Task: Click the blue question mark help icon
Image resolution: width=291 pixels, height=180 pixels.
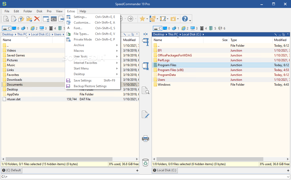Action: pos(185,19)
